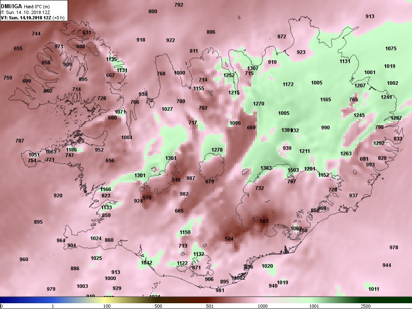The image size is (412, 309).
Task: Click the 1135 value on the map
Action: pyautogui.click(x=111, y=59)
